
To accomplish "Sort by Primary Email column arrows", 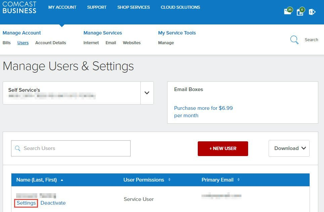I will [238, 180].
